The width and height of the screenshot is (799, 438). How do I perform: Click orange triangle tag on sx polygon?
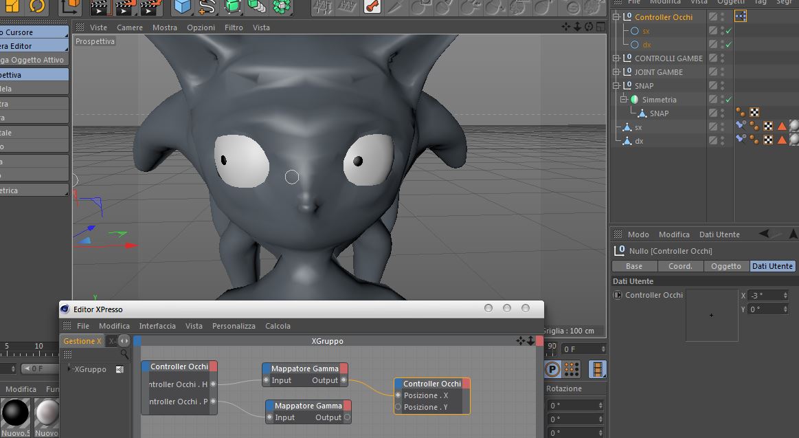click(782, 126)
